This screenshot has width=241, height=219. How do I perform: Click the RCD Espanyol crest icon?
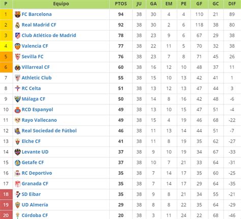click(x=17, y=110)
